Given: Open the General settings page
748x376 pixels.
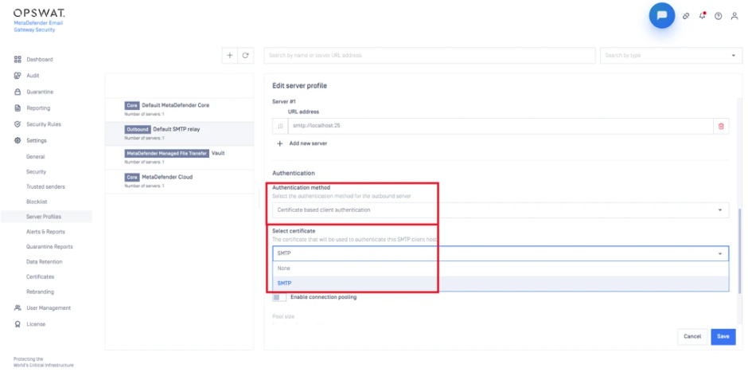Looking at the screenshot, I should coord(36,157).
